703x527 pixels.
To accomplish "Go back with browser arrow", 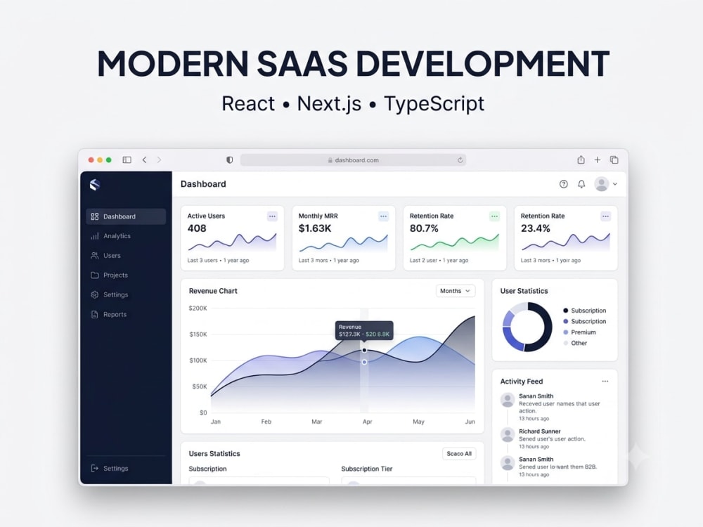I will (144, 160).
